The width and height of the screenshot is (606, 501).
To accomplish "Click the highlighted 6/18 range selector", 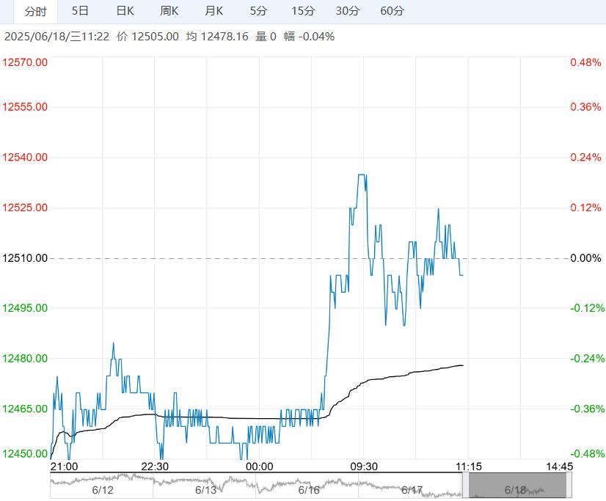I will tap(517, 486).
